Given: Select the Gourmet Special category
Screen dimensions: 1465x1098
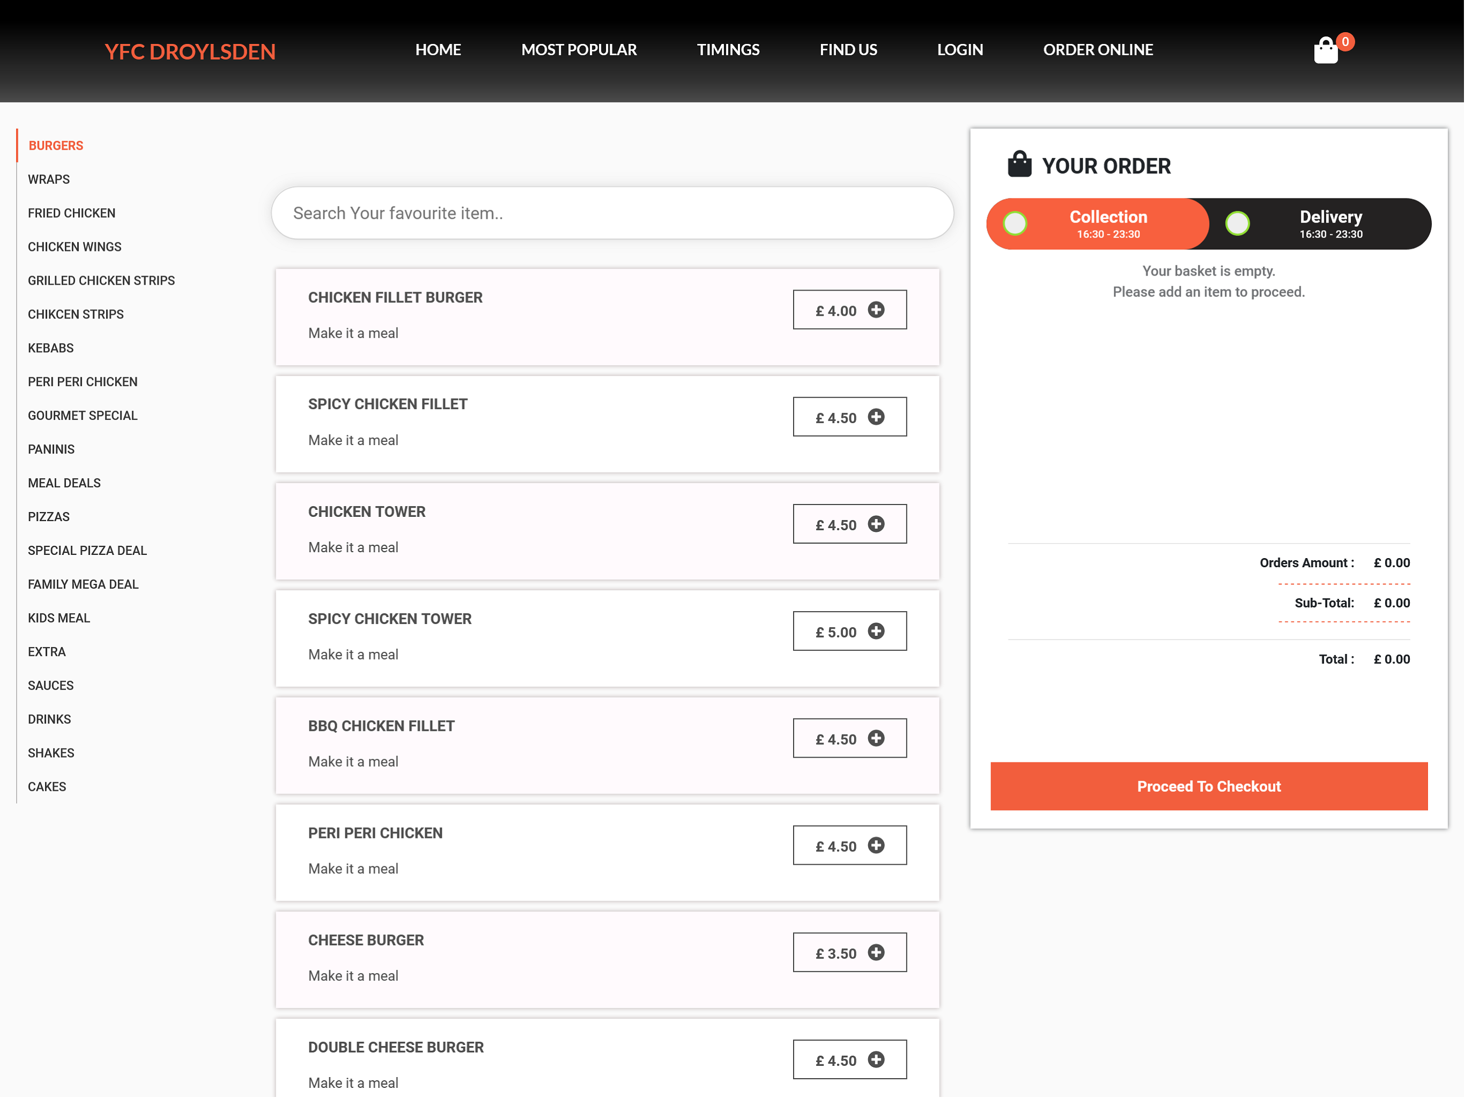Looking at the screenshot, I should tap(83, 416).
